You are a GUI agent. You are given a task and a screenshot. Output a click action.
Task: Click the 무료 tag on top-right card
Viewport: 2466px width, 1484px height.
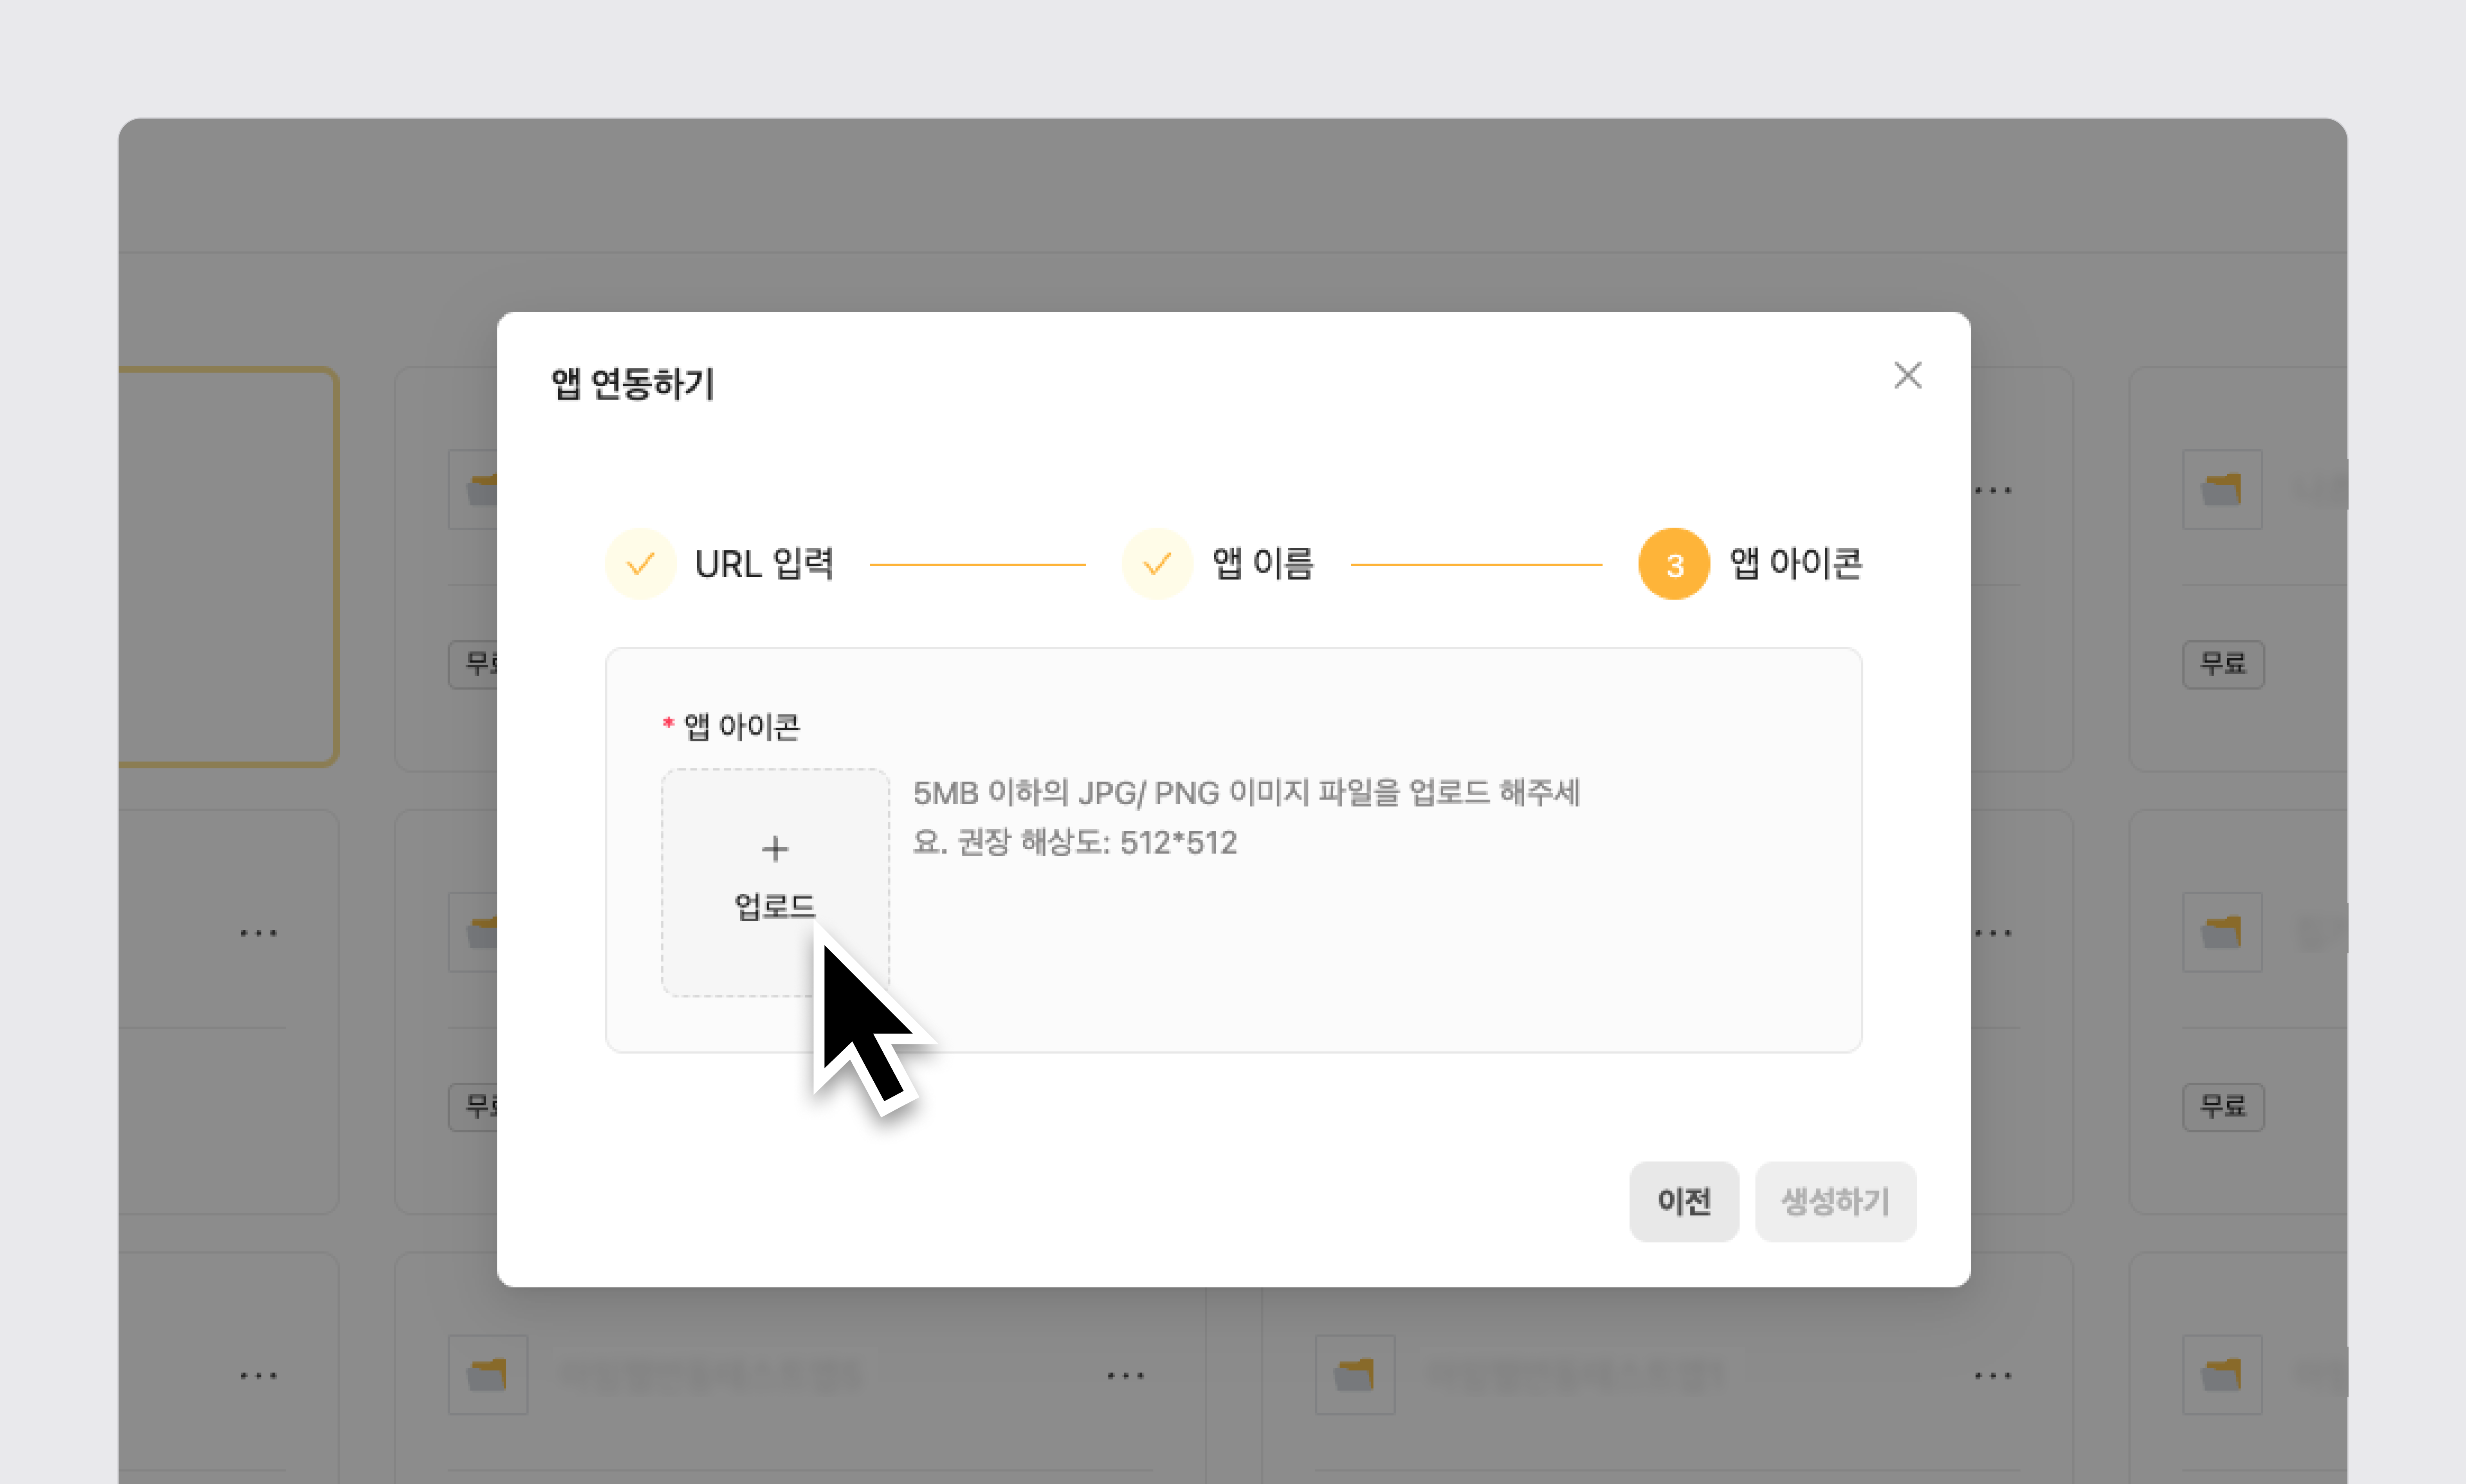2222,664
